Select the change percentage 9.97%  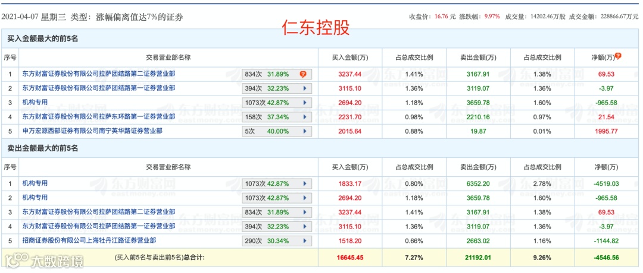pos(492,17)
